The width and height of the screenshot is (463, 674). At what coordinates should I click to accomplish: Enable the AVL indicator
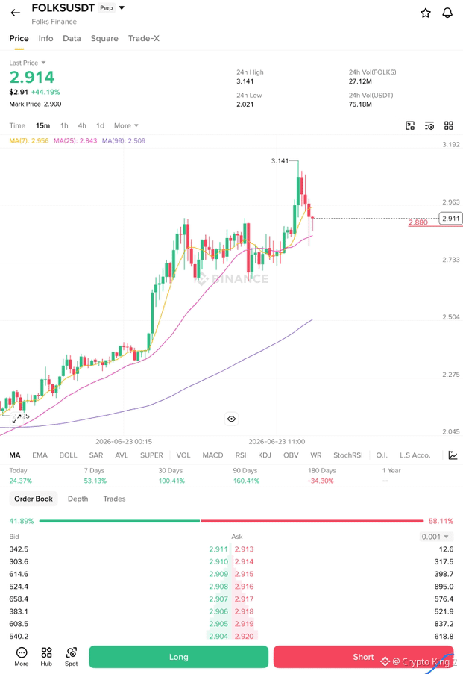click(x=122, y=455)
